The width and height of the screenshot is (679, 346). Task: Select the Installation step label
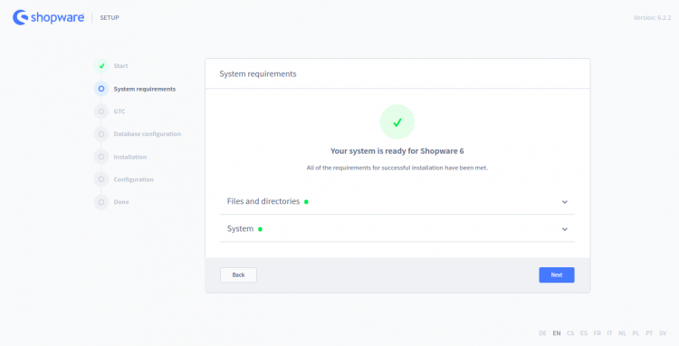coord(129,157)
